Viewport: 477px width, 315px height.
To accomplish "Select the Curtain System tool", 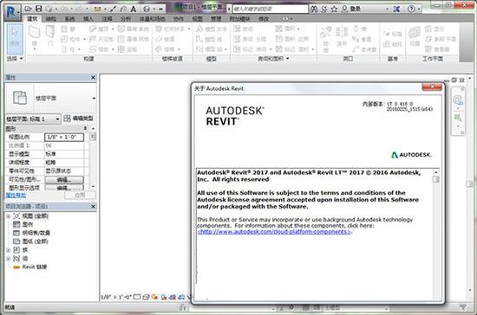I will 134,29.
